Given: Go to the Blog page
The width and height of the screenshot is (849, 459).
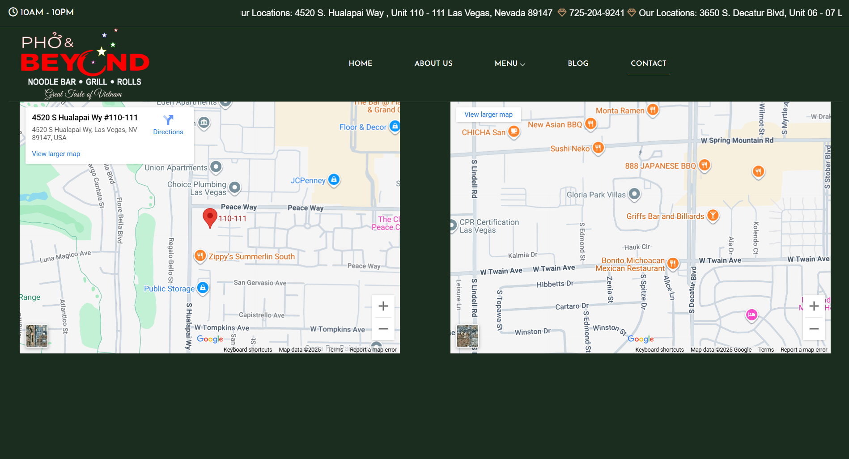Looking at the screenshot, I should tap(578, 64).
